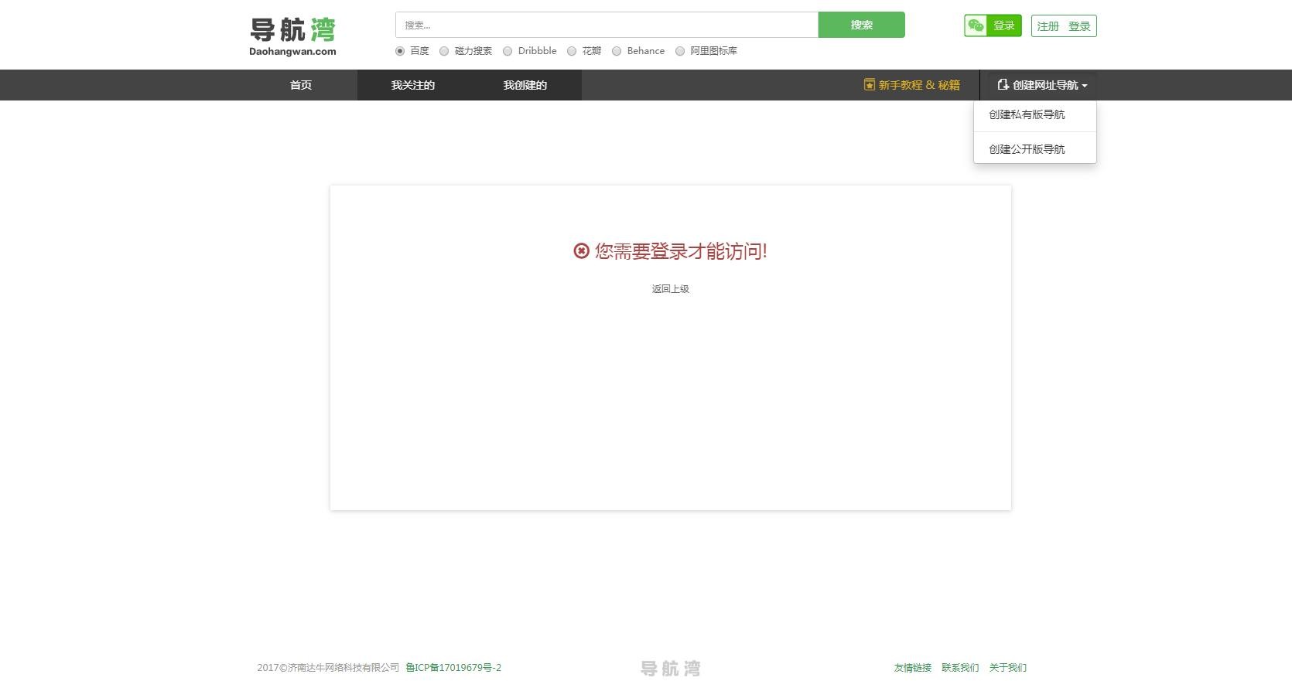Click the Daohangwan logo in header
Image resolution: width=1292 pixels, height=681 pixels.
(292, 36)
